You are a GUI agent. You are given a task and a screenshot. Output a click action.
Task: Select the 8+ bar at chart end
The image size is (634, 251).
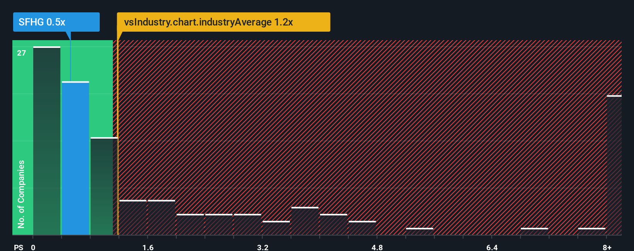pos(614,165)
